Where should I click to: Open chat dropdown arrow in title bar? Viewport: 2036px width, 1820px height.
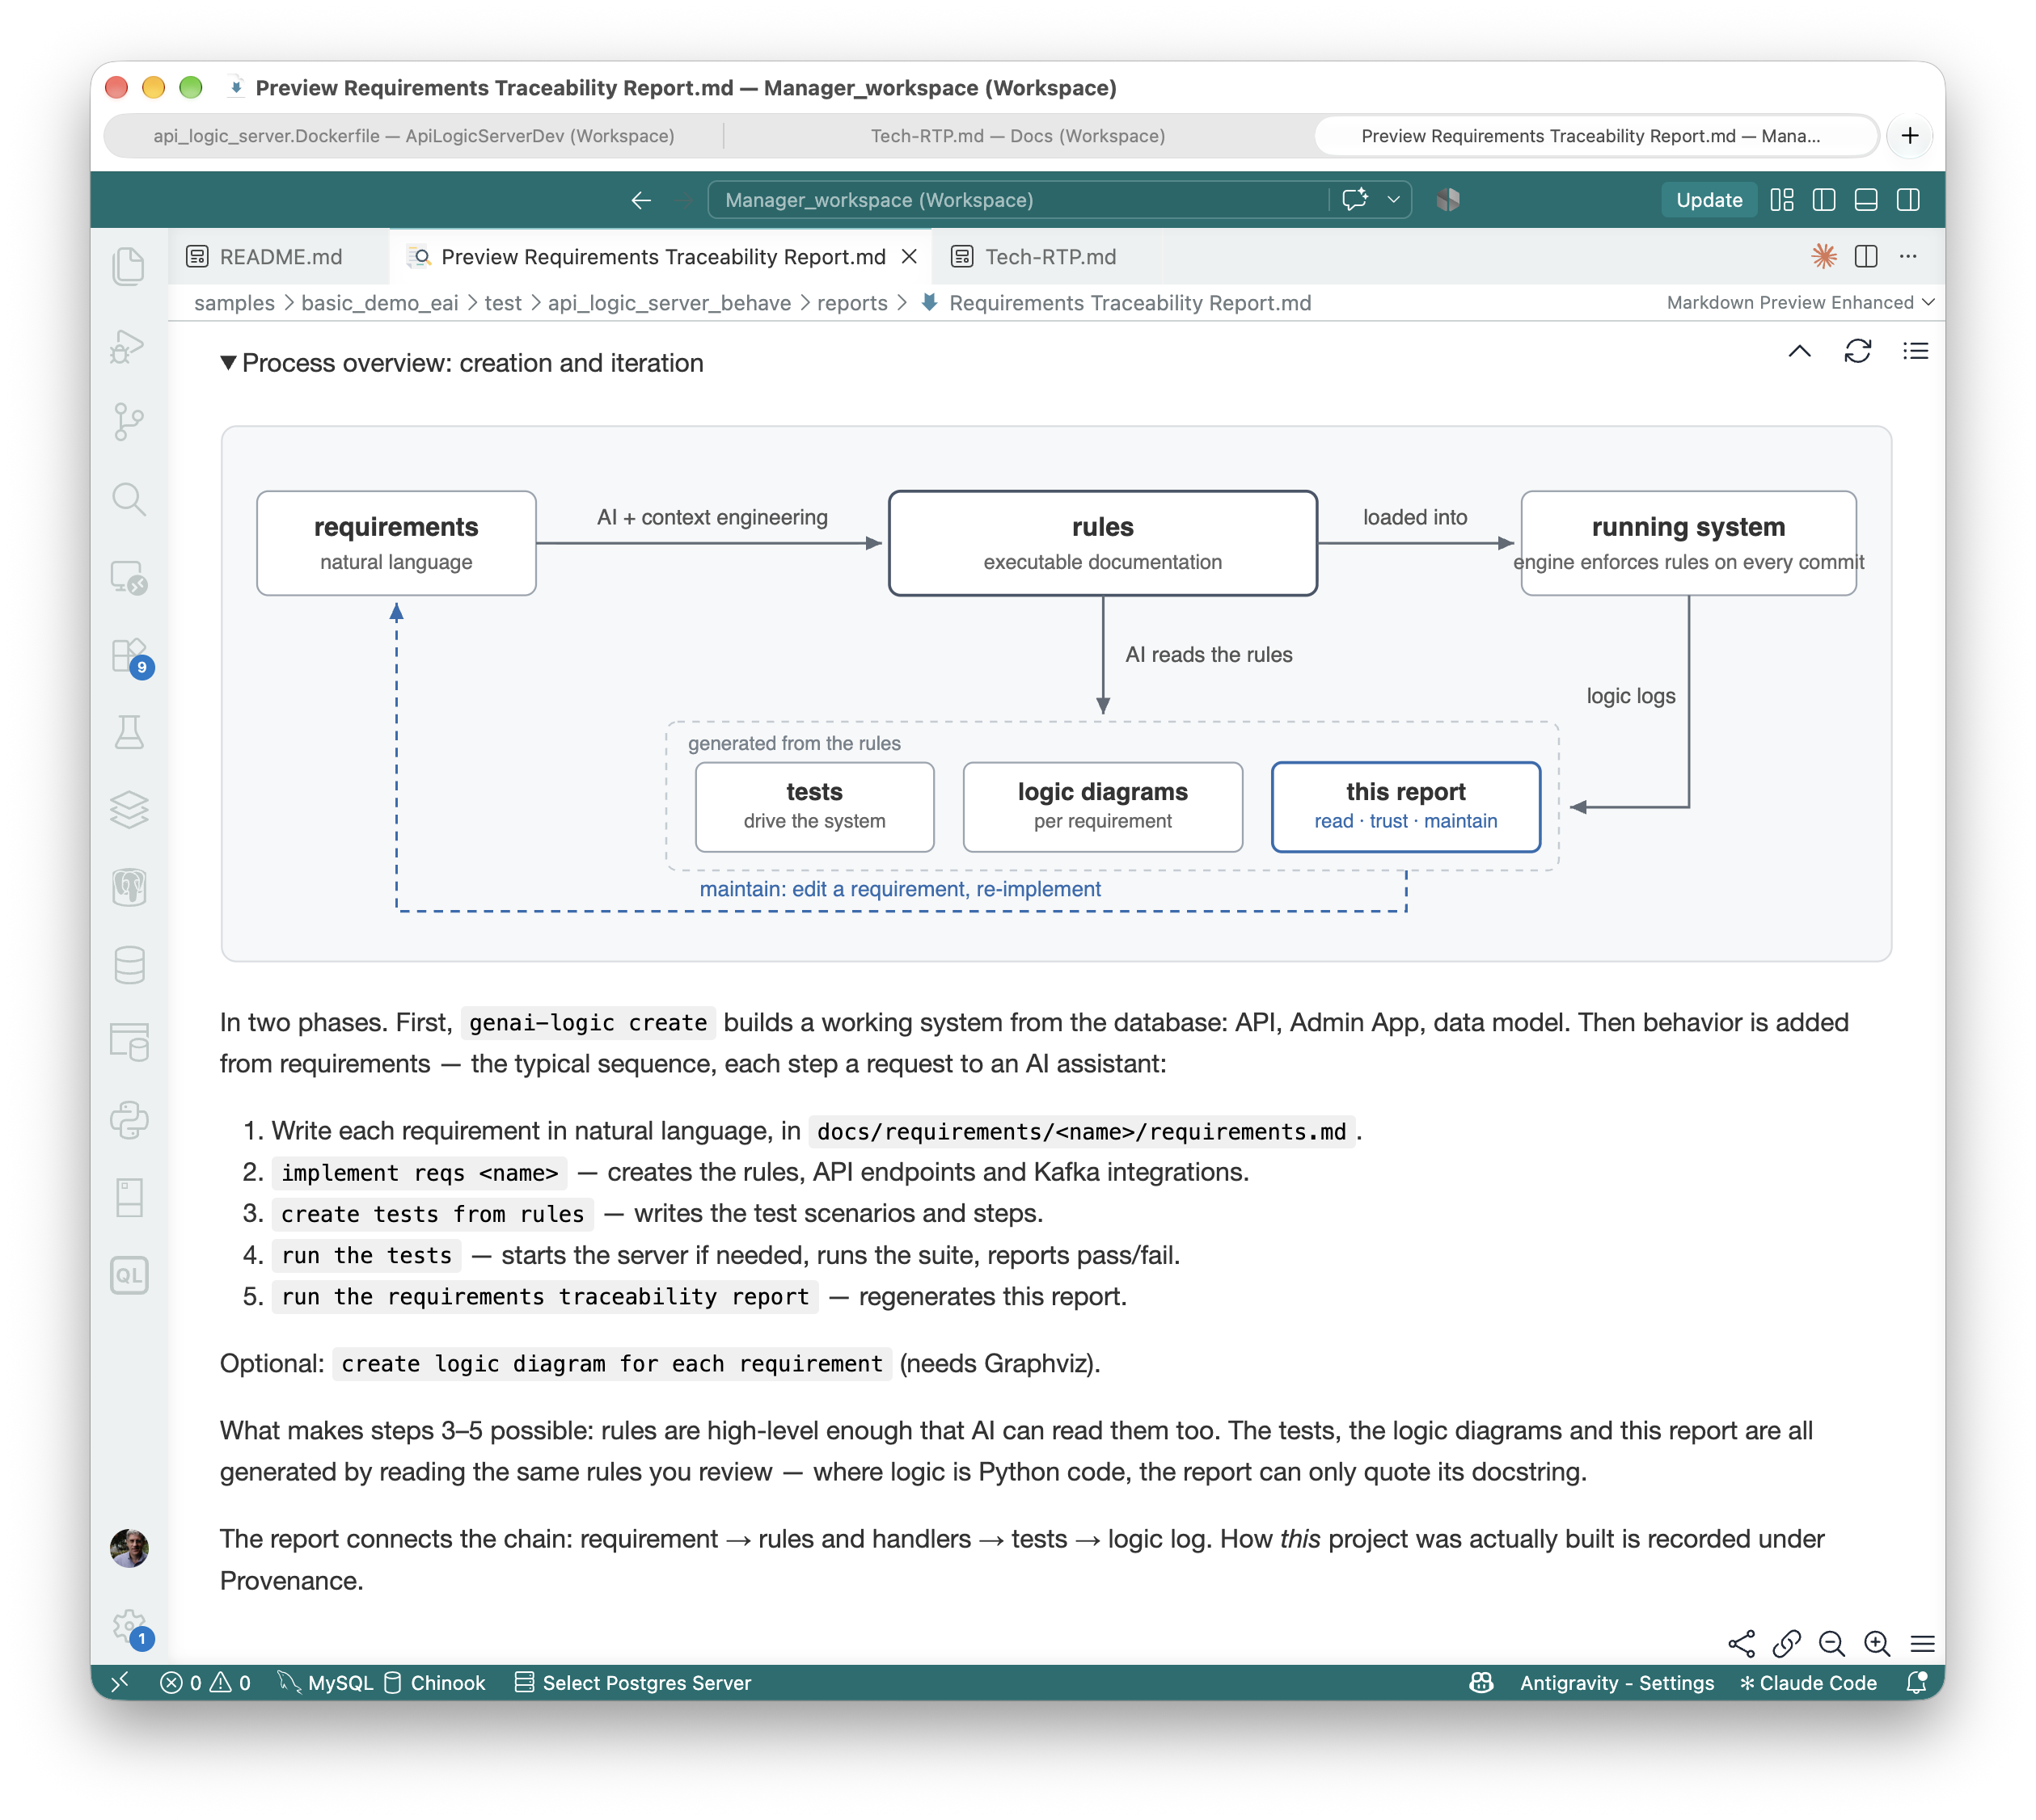[x=1392, y=200]
